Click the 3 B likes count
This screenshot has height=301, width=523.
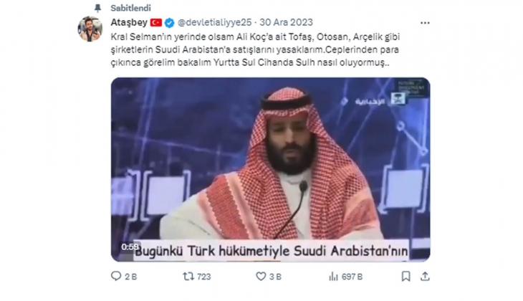275,277
